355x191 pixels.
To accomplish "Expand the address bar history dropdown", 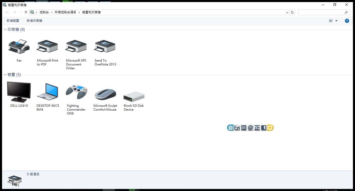I will 287,12.
